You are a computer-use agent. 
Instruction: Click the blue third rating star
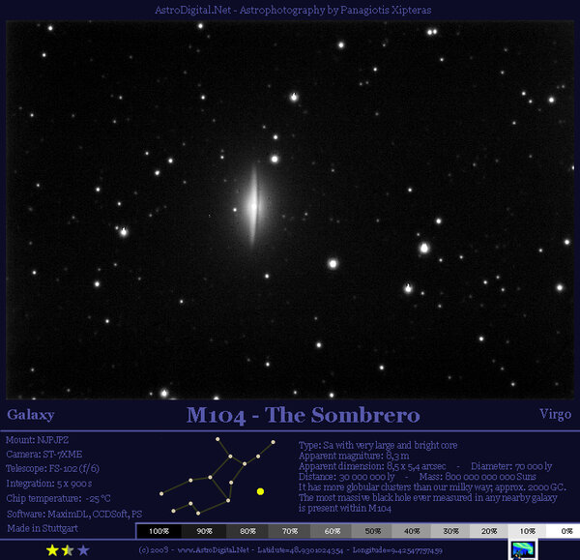(x=83, y=550)
